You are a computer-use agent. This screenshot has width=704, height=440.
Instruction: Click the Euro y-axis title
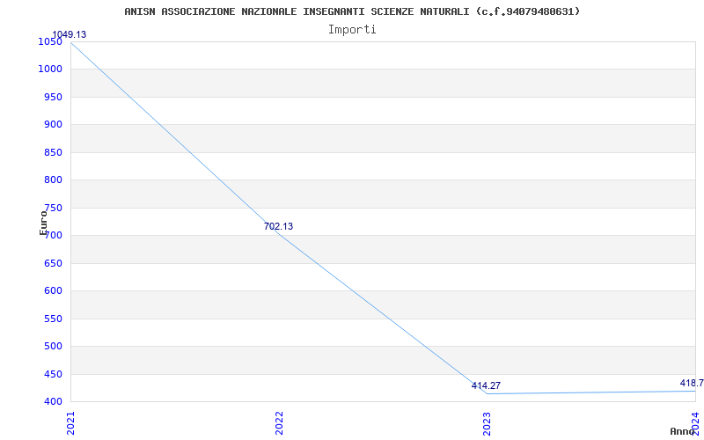click(43, 223)
